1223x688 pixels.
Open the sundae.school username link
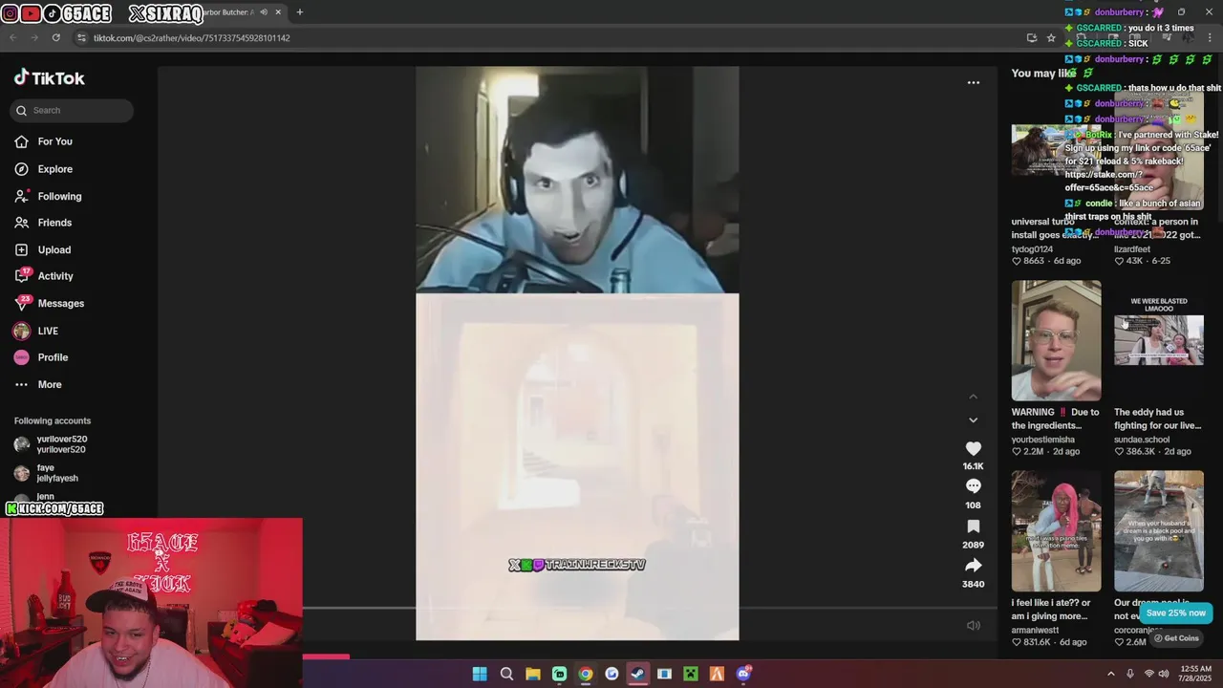(x=1141, y=440)
